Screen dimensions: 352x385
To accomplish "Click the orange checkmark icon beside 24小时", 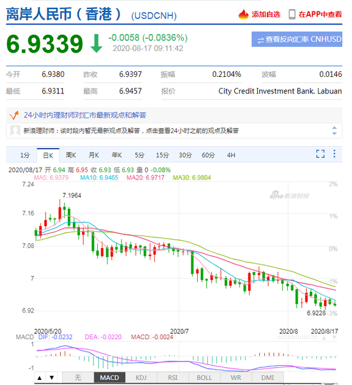I will [14, 115].
